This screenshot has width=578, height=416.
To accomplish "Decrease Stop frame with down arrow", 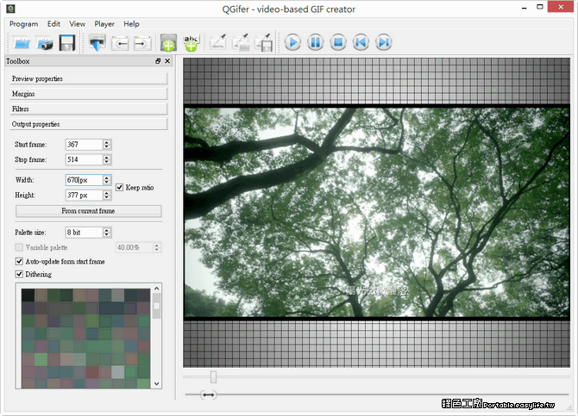I will pyautogui.click(x=106, y=162).
